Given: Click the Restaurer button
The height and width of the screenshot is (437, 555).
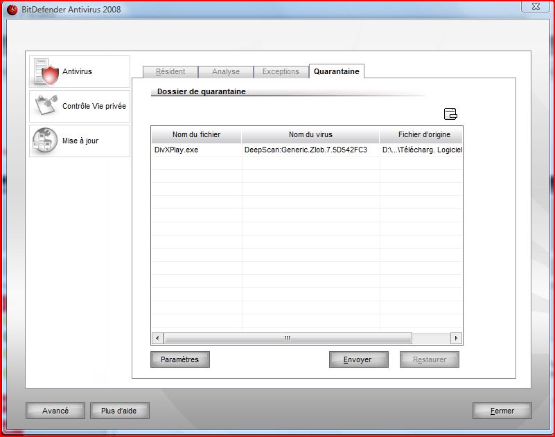Looking at the screenshot, I should (x=430, y=359).
